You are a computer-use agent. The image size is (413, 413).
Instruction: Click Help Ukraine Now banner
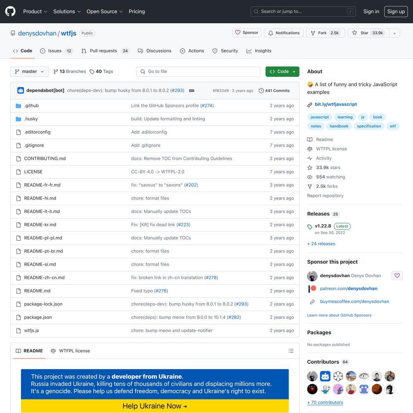[x=155, y=406]
